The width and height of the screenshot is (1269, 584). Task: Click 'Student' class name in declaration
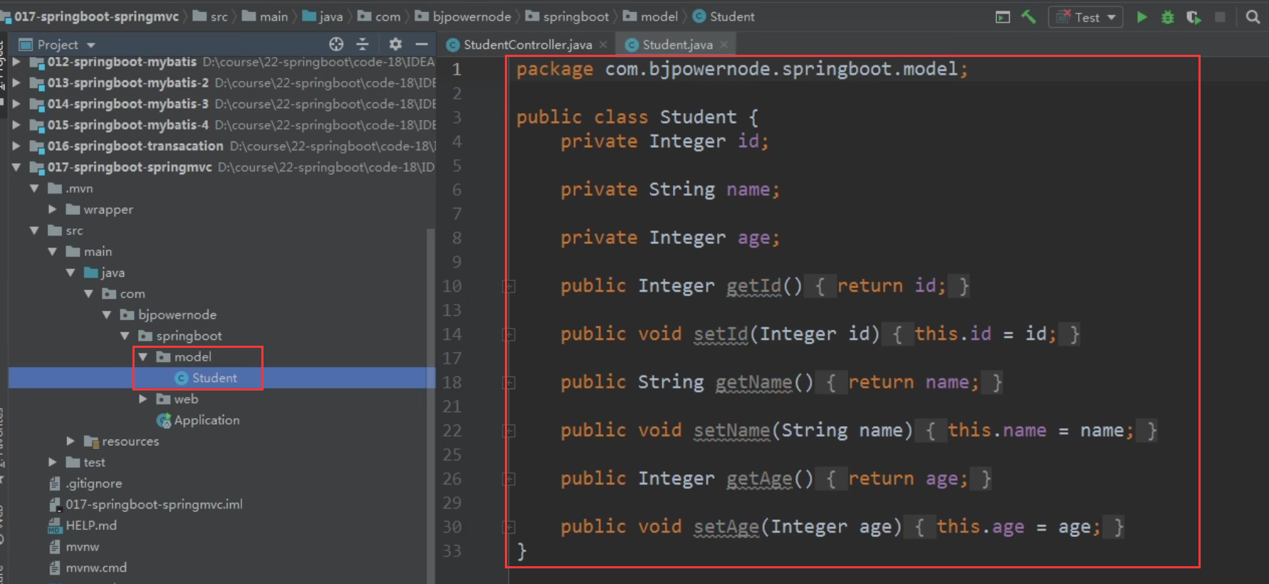coord(698,117)
